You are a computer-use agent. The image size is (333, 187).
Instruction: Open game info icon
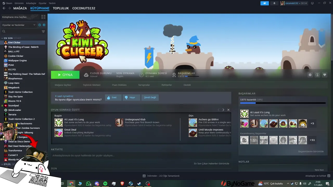tap(317, 75)
